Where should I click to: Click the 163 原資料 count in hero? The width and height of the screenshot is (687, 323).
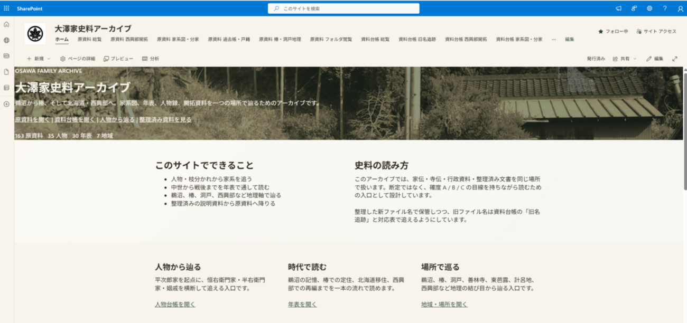tap(29, 136)
